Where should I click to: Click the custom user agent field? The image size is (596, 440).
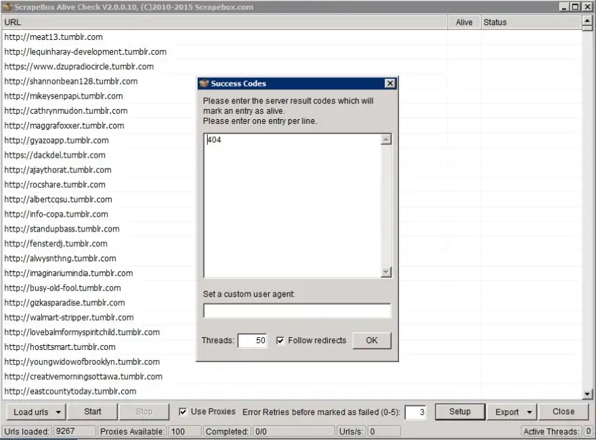click(x=297, y=311)
